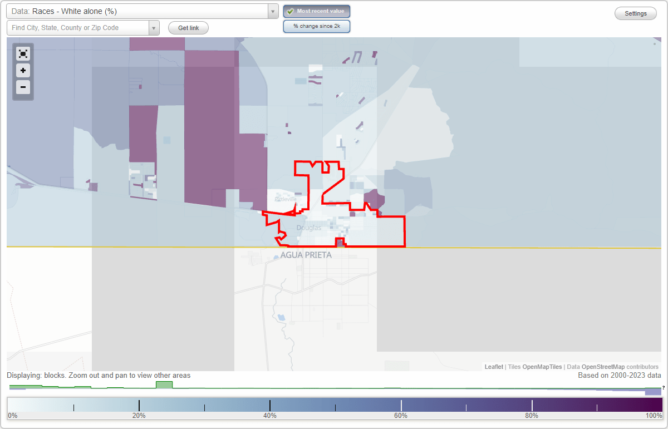
Task: Deselect the highlighted Most recent value option
Action: (x=317, y=11)
